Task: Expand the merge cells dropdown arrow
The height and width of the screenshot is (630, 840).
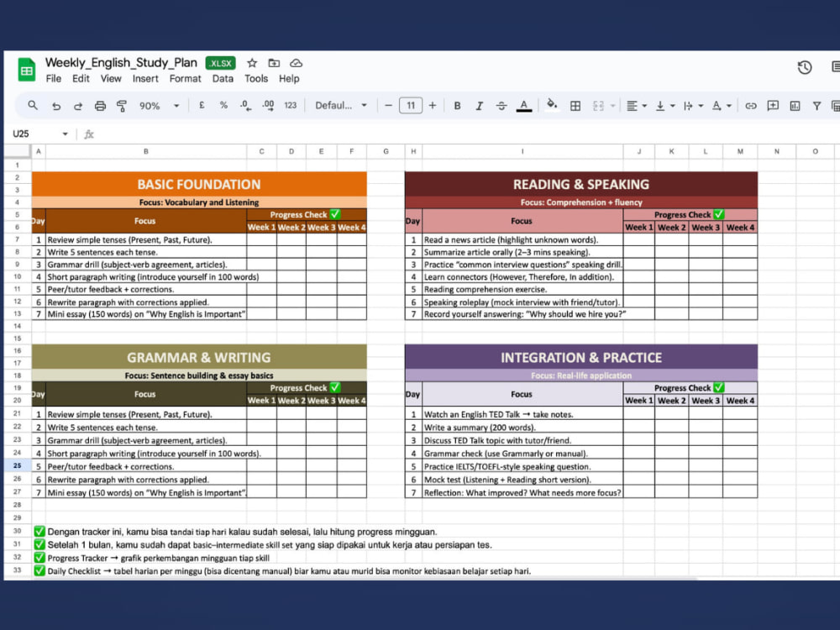Action: pos(613,106)
